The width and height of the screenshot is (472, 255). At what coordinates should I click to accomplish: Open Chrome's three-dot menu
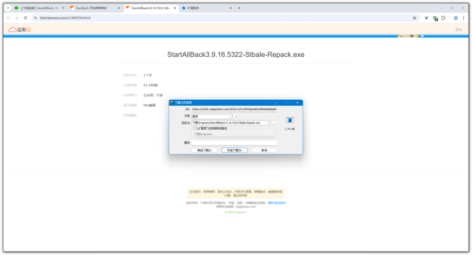click(463, 18)
